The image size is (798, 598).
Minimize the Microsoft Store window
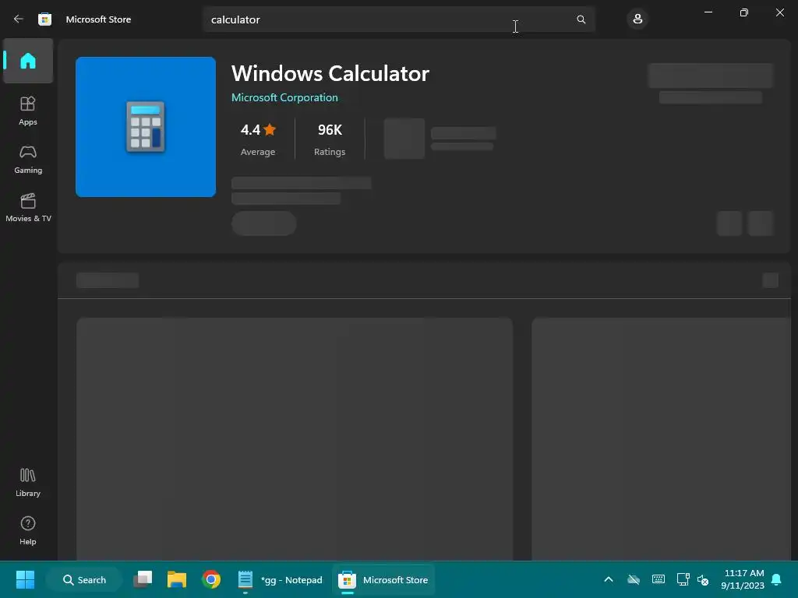(708, 12)
